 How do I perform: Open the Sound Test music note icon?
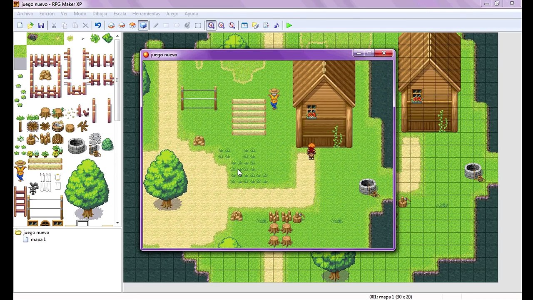coord(276,25)
